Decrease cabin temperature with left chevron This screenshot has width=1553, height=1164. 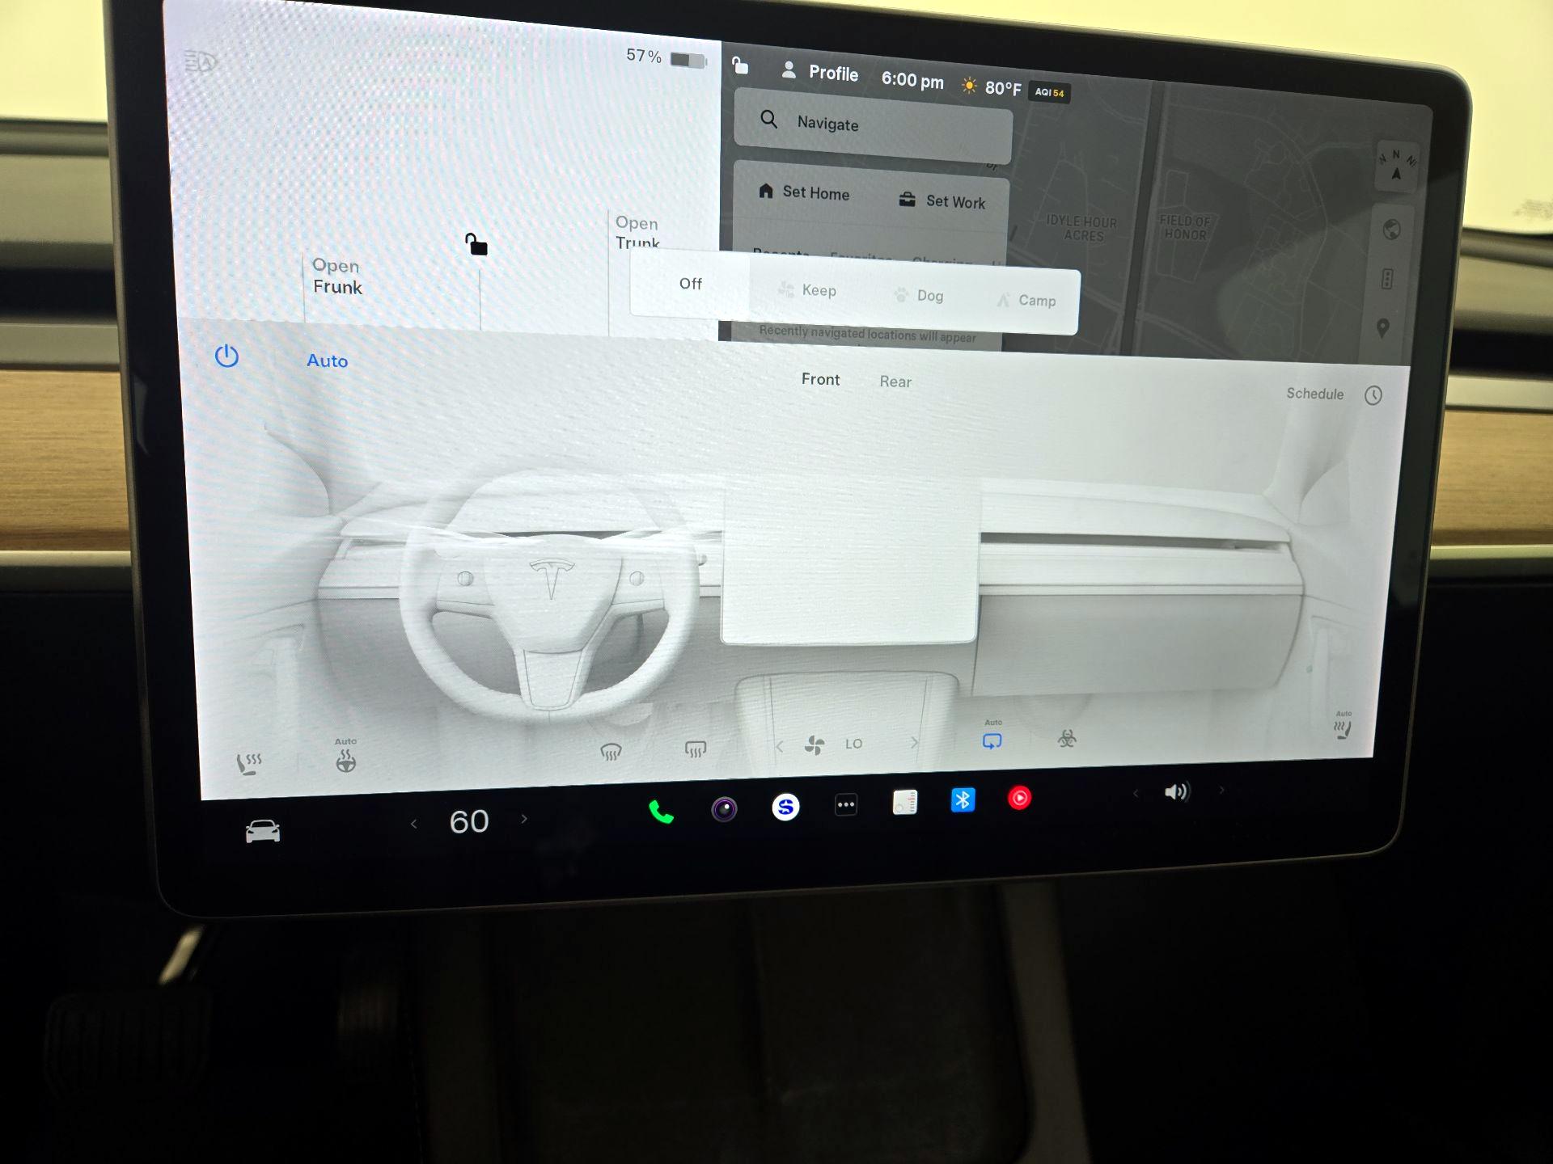pos(414,824)
